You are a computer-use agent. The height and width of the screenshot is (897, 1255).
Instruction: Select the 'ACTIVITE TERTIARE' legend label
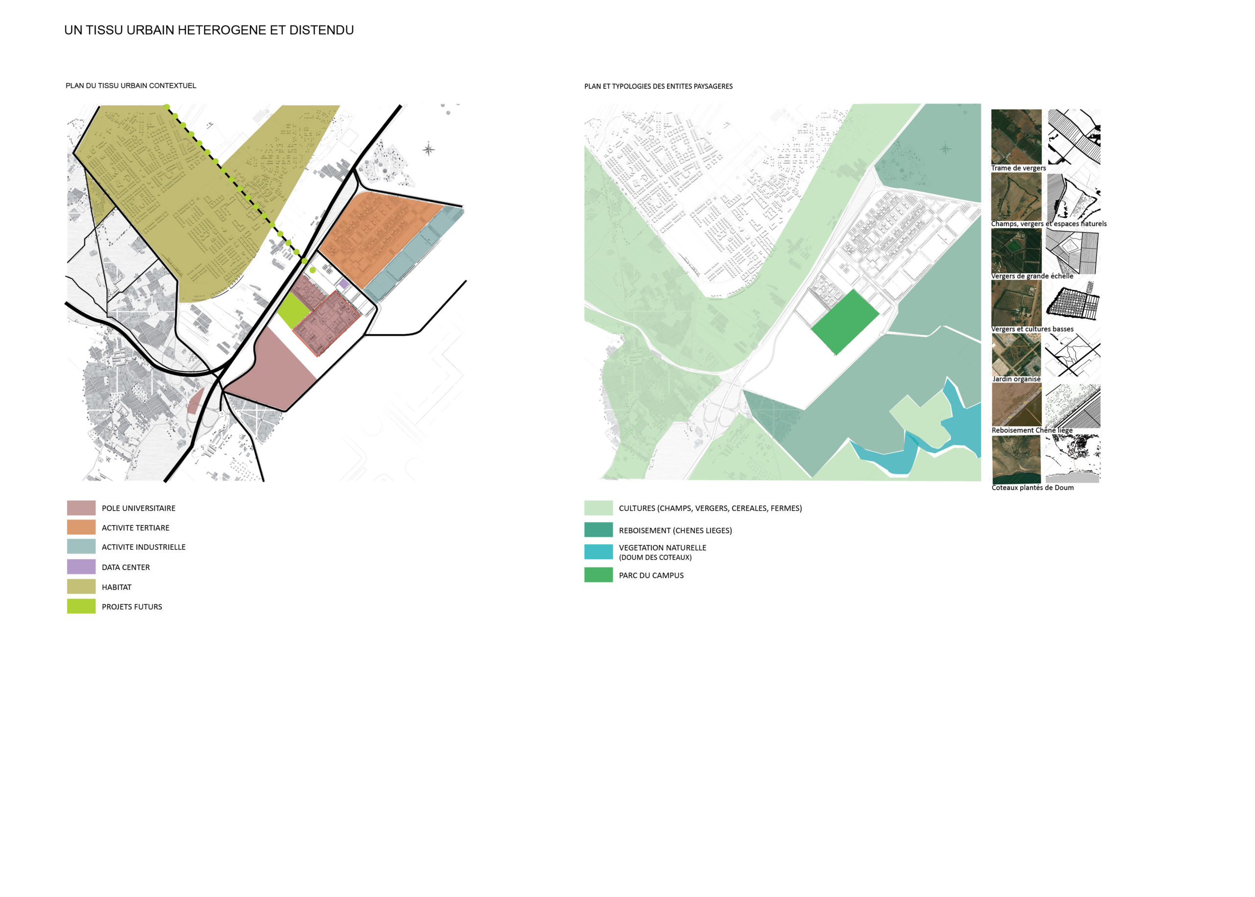(135, 528)
